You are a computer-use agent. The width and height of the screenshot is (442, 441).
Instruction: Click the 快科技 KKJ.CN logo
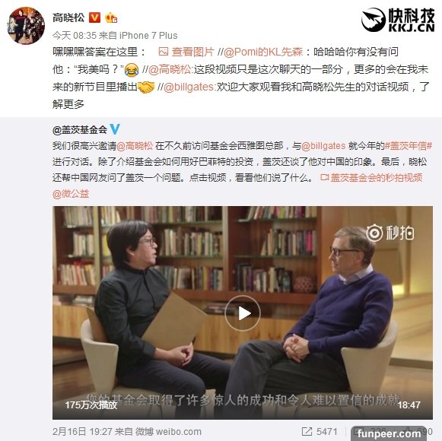tap(398, 20)
